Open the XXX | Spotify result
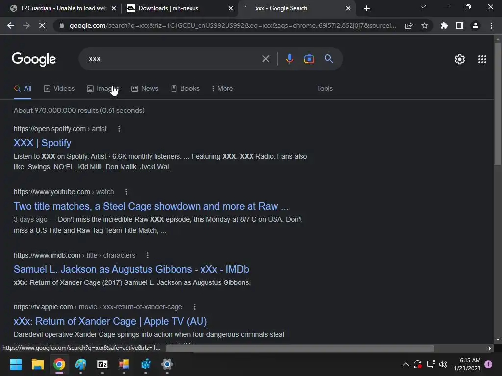 click(42, 143)
